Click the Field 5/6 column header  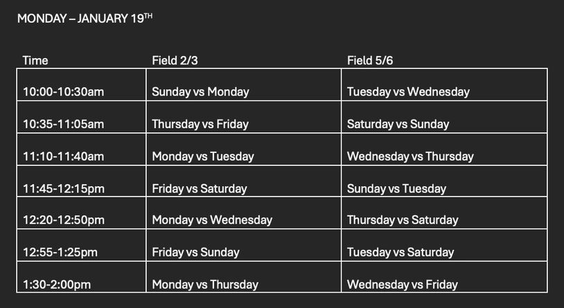[370, 60]
